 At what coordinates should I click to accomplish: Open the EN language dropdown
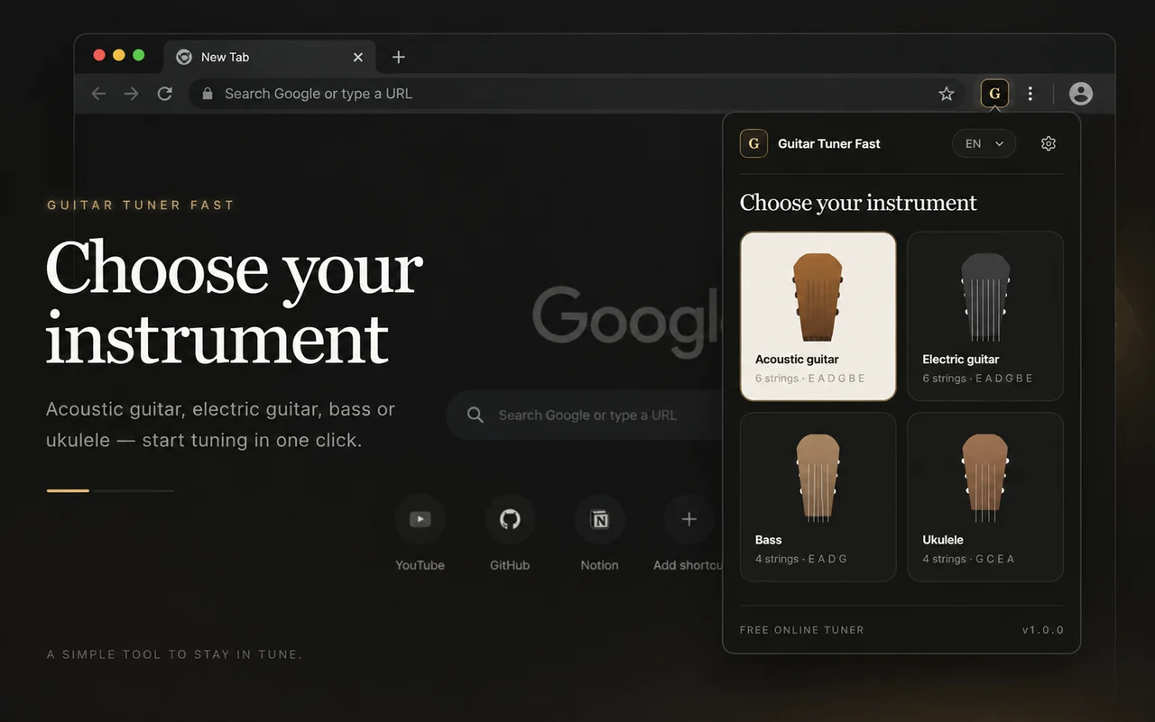[984, 143]
